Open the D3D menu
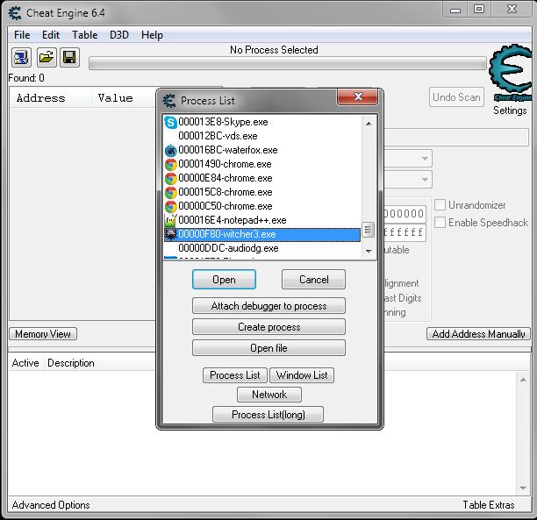Screen dimensions: 537x520 [x=118, y=35]
